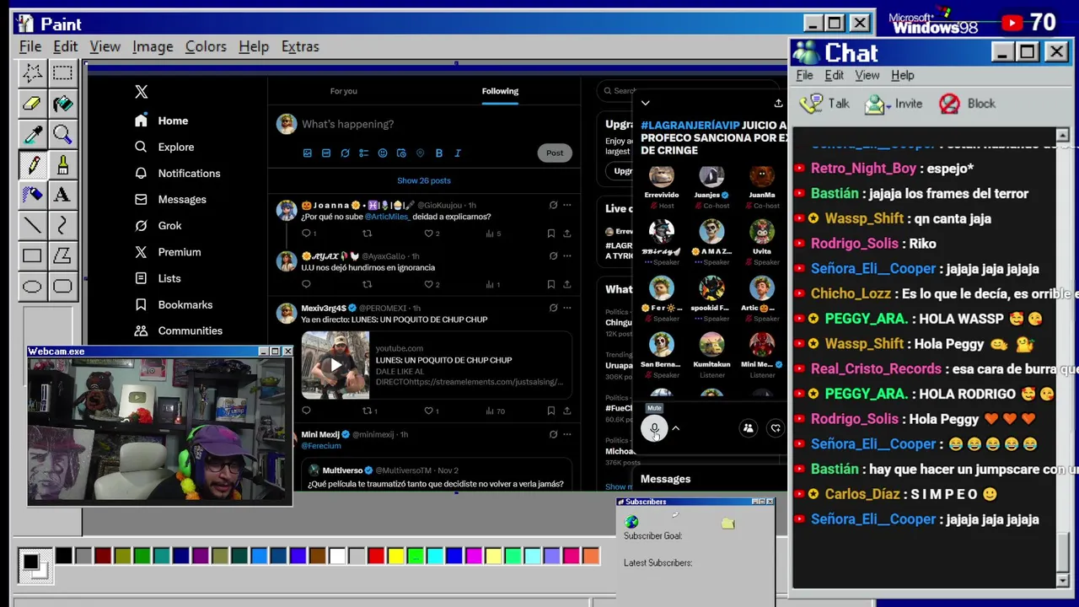1079x607 pixels.
Task: Select the Free-Form Select tool in Paint
Action: click(32, 73)
